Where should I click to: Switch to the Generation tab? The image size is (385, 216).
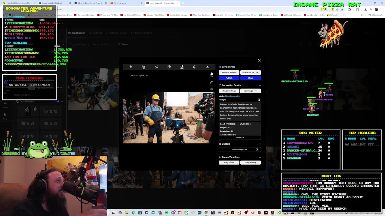[x=77, y=33]
